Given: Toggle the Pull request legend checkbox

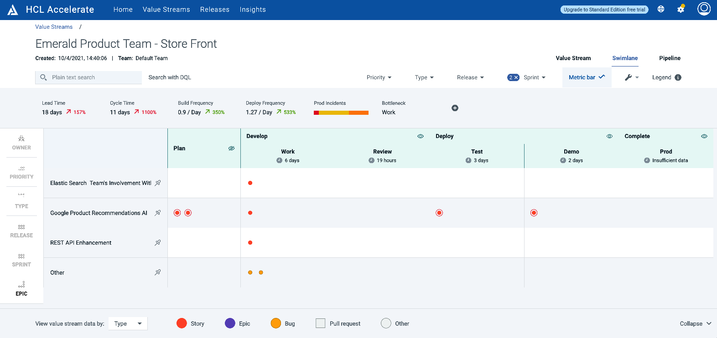Looking at the screenshot, I should coord(321,323).
